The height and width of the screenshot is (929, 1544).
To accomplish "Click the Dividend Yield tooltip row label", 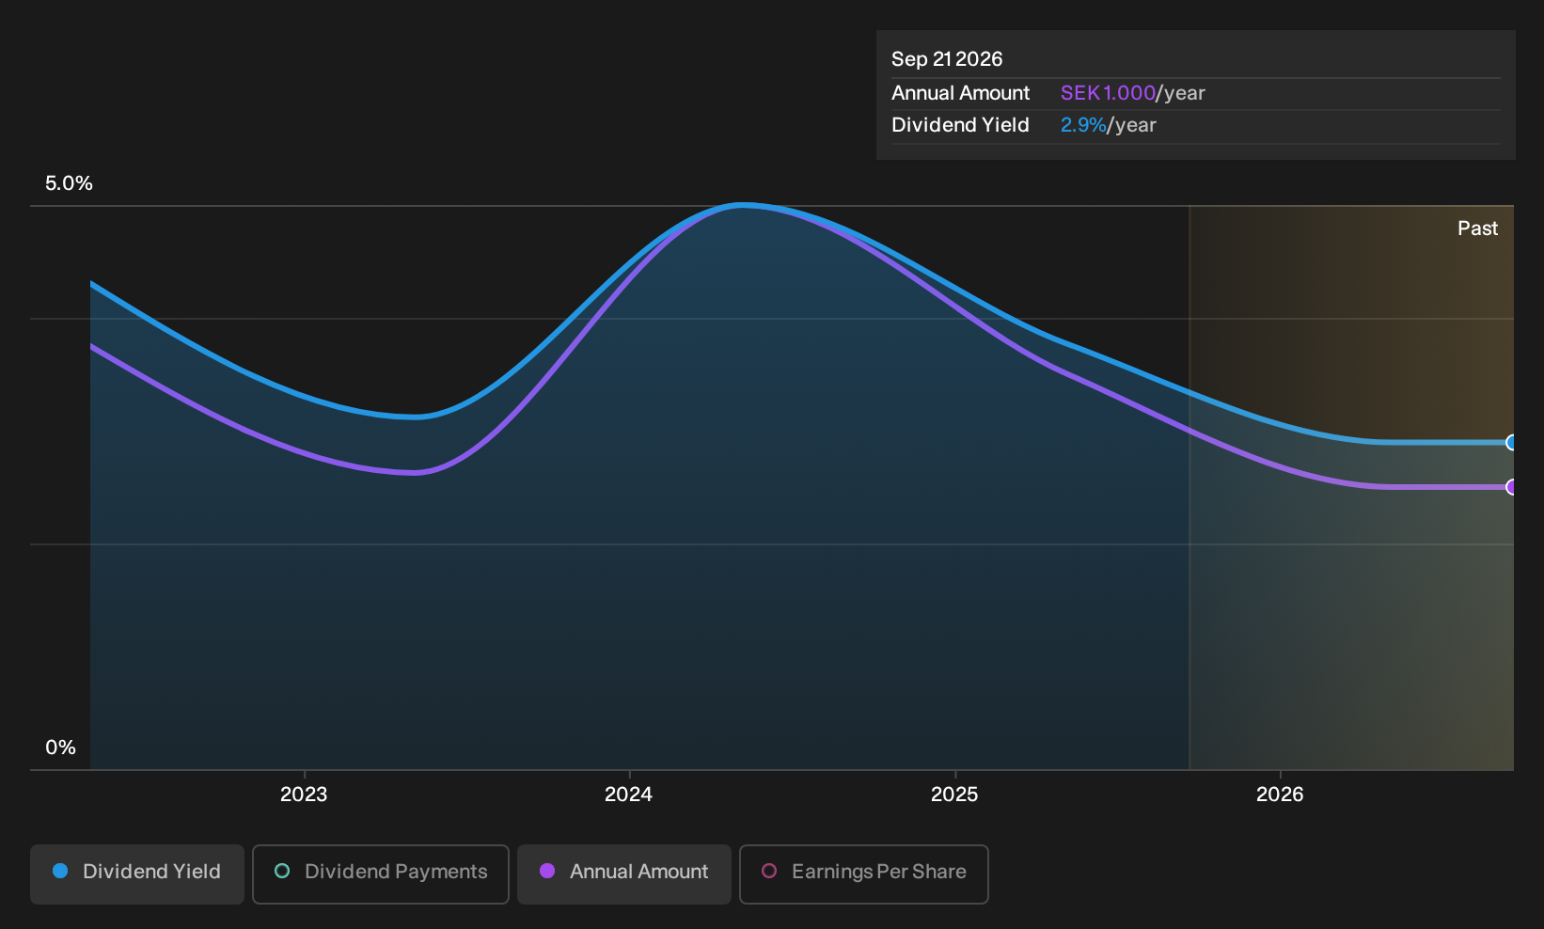I will [960, 125].
